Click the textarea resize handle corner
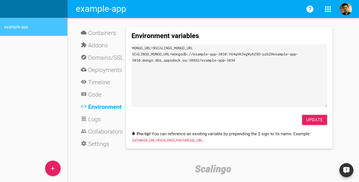The height and width of the screenshot is (182, 359). [x=326, y=105]
